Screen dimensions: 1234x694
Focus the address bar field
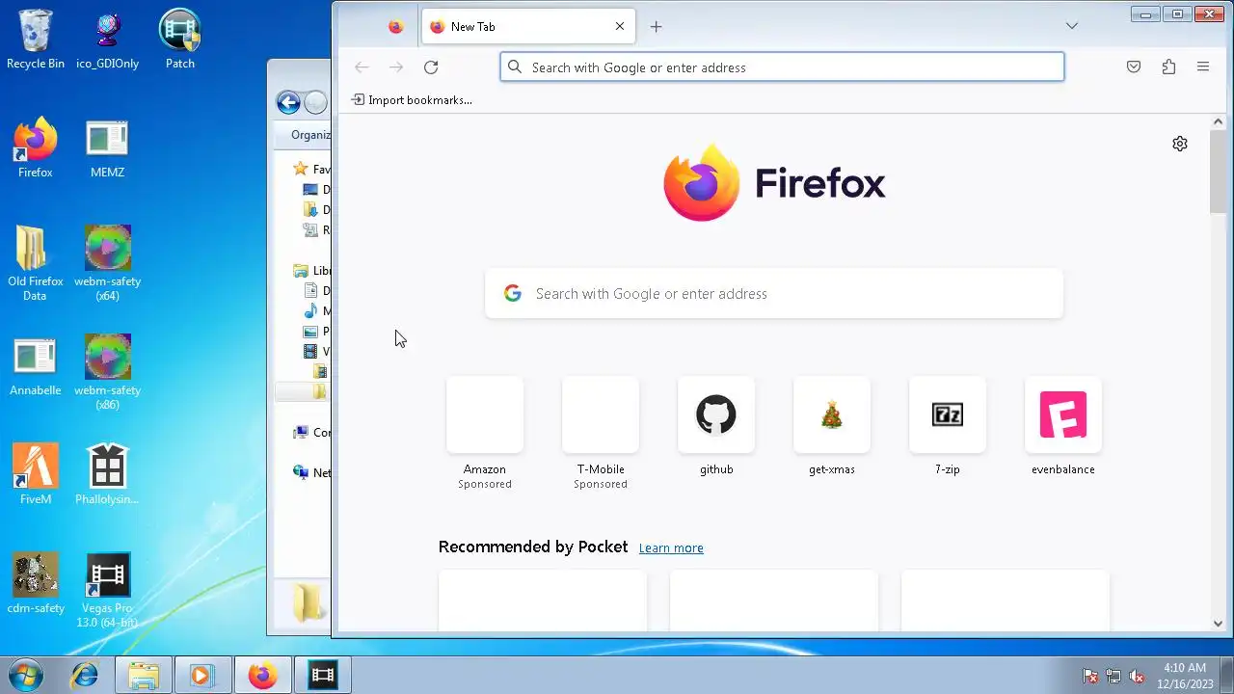[782, 67]
